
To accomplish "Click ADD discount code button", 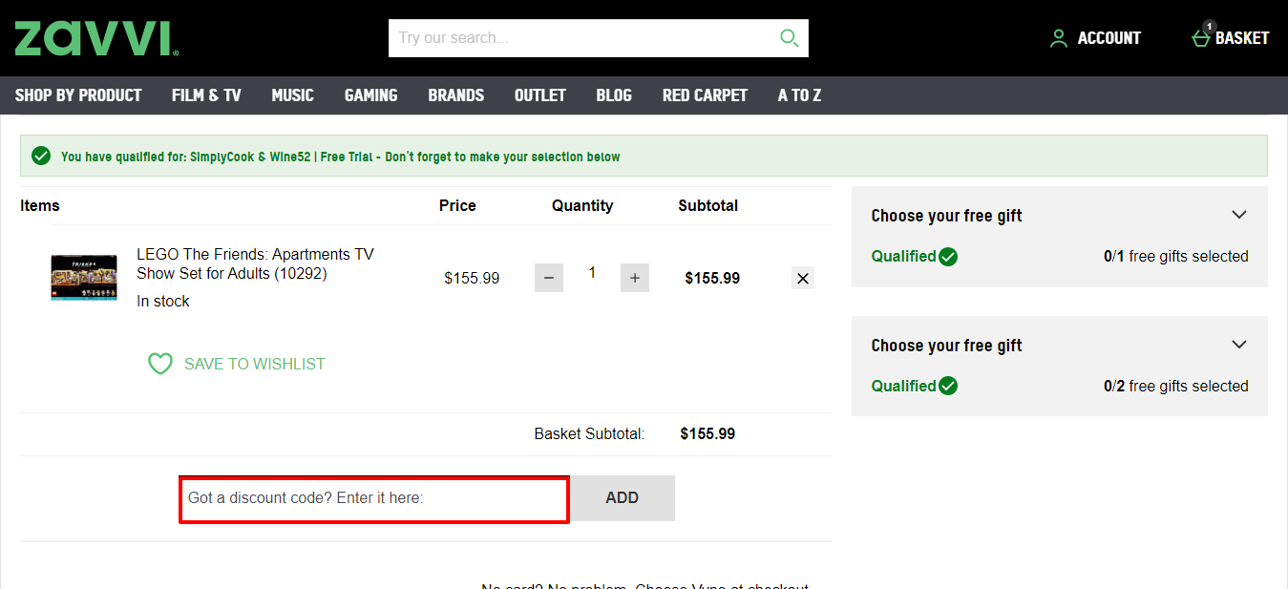I will click(x=623, y=498).
